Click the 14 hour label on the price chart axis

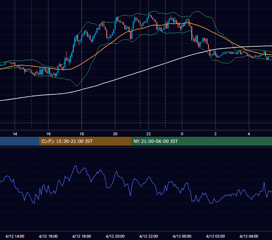tap(15, 134)
